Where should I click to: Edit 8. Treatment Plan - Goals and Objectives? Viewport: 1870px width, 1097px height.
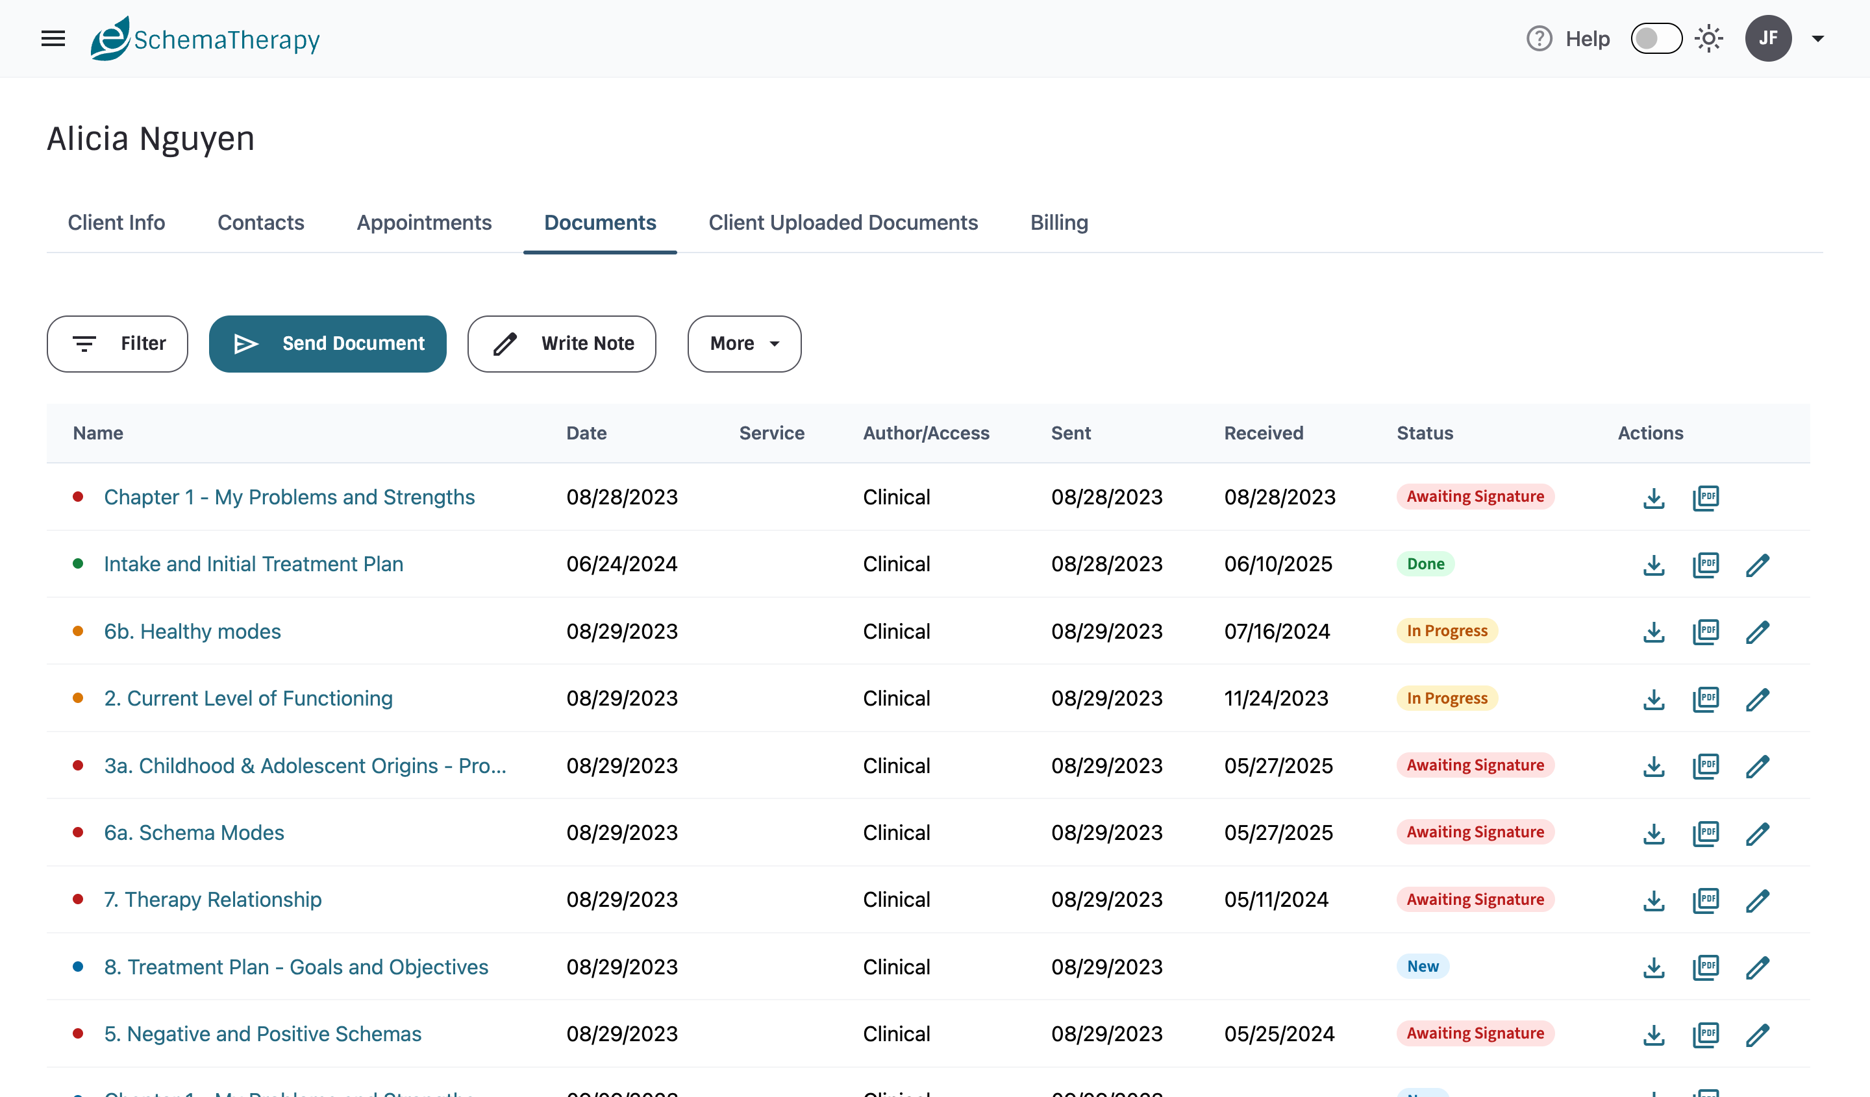pyautogui.click(x=1757, y=968)
